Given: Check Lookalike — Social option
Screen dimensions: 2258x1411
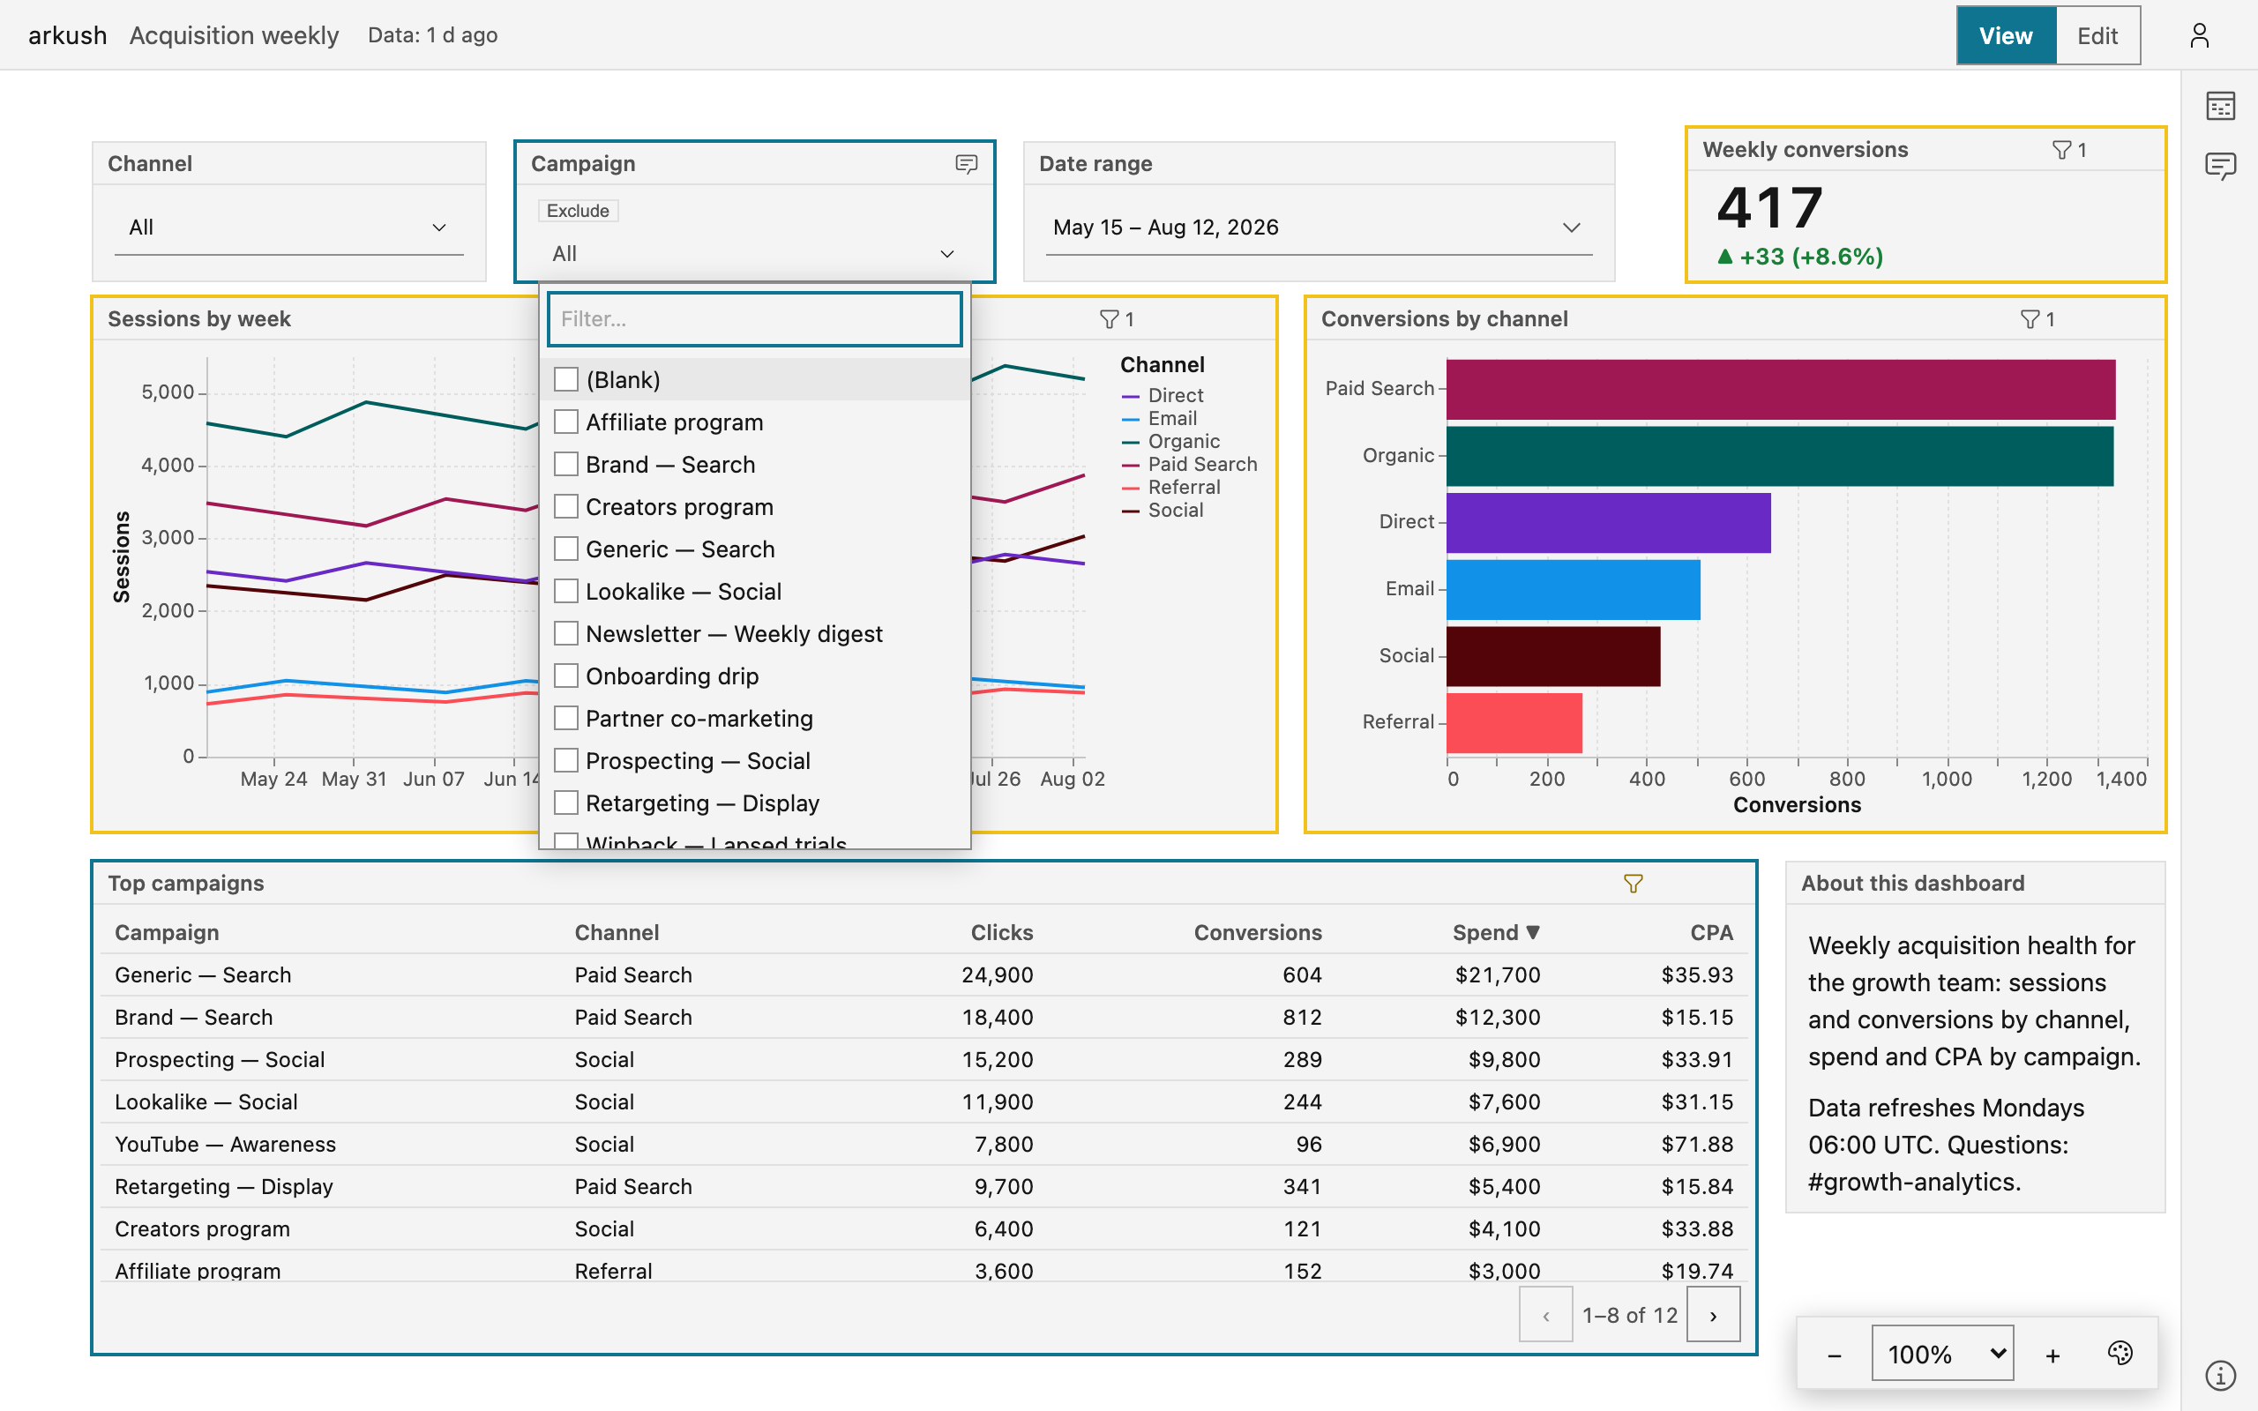Looking at the screenshot, I should (x=566, y=591).
